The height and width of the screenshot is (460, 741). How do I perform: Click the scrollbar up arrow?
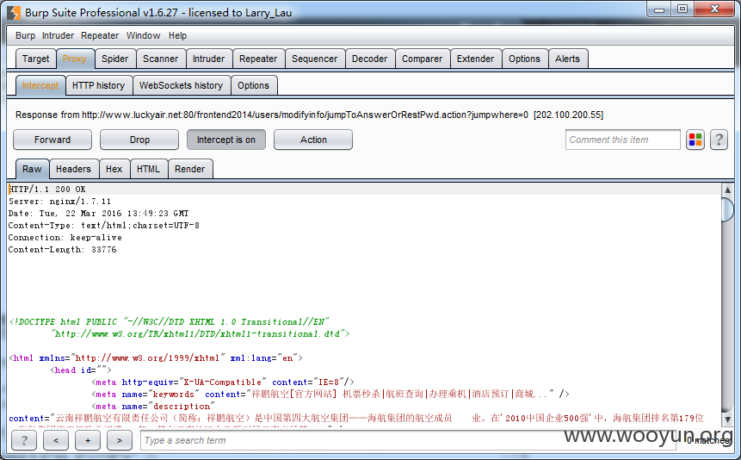pyautogui.click(x=728, y=190)
